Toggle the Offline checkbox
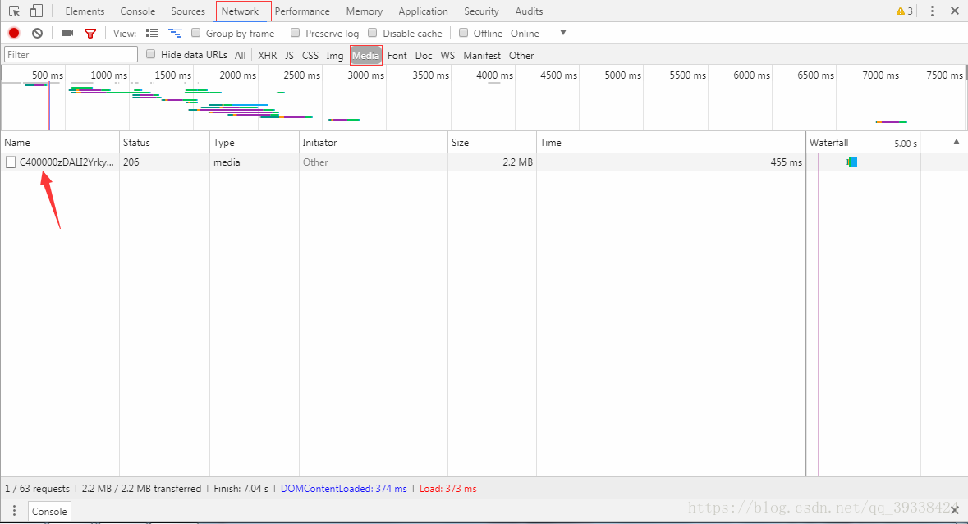The width and height of the screenshot is (968, 524). coord(463,33)
